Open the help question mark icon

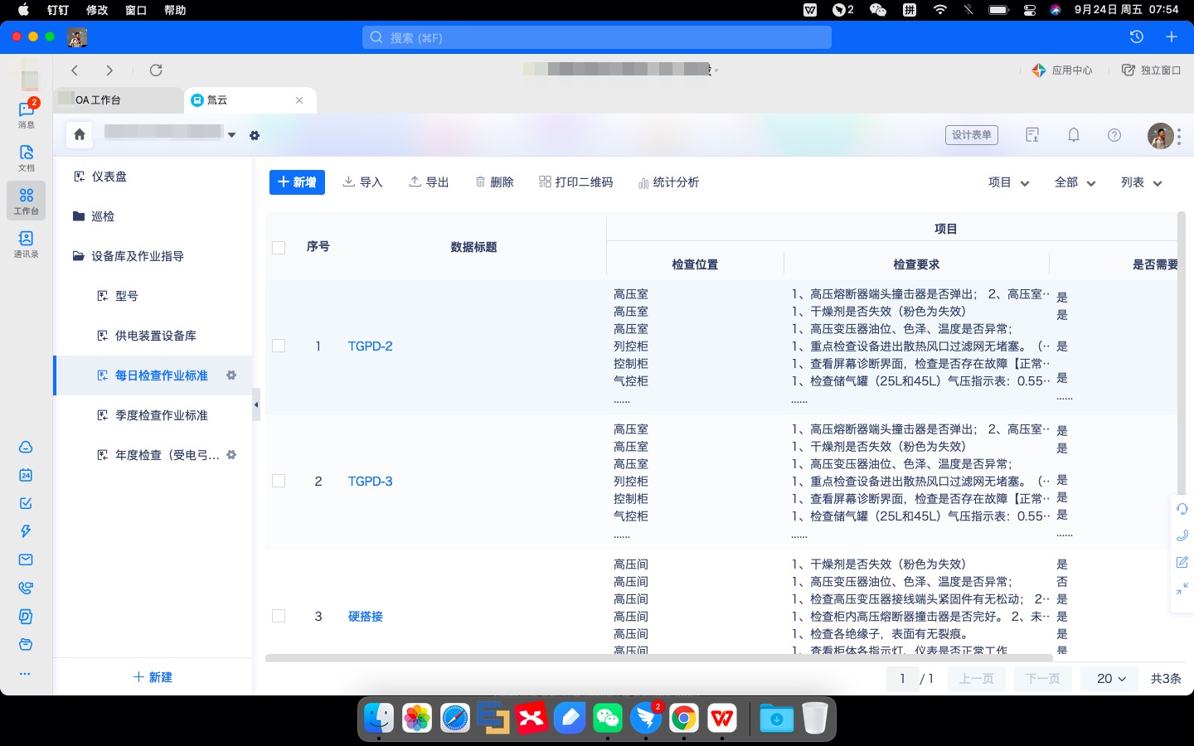point(1114,135)
